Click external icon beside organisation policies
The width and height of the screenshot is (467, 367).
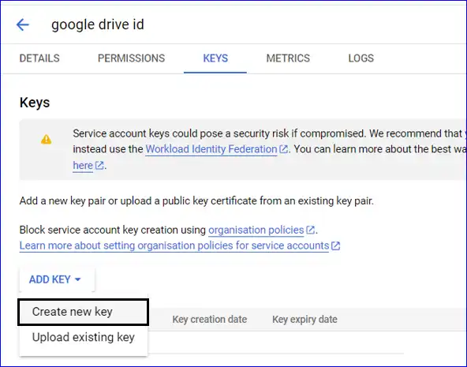310,230
